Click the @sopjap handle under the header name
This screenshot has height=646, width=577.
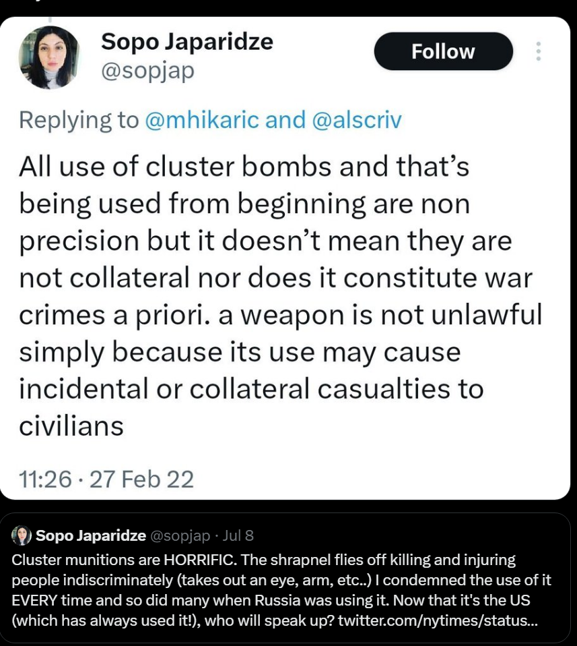147,71
